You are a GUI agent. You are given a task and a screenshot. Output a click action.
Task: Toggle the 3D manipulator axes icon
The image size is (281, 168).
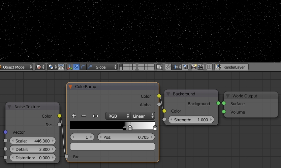69,67
